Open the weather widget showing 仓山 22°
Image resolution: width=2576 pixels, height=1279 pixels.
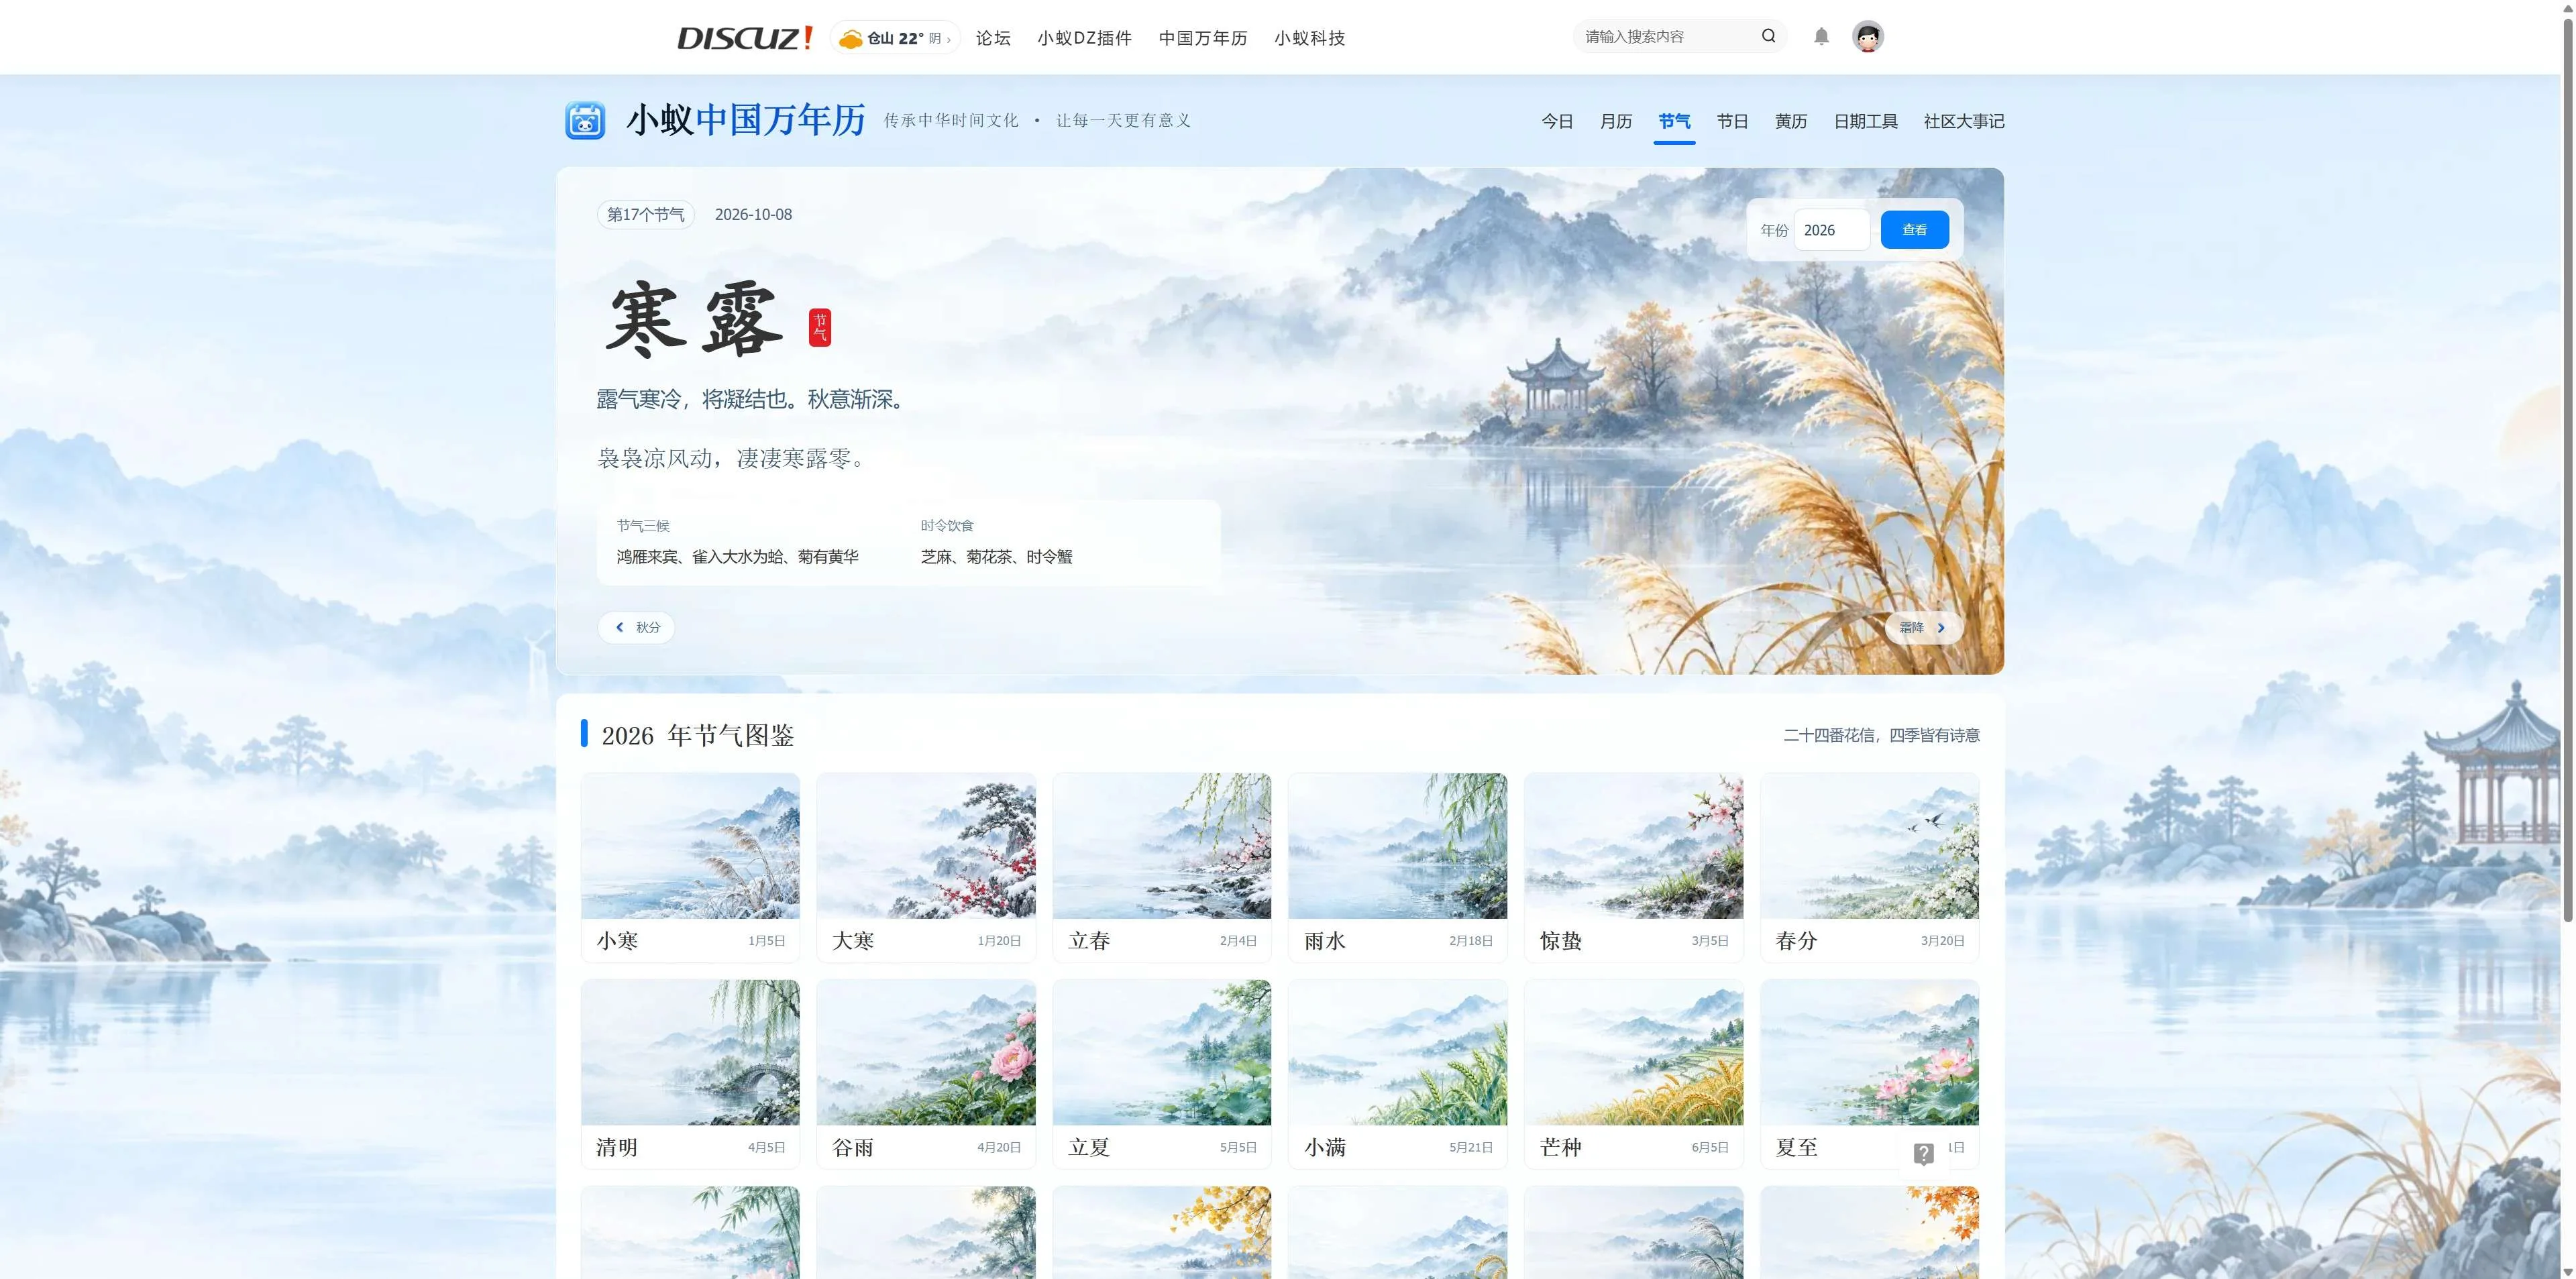click(x=894, y=38)
